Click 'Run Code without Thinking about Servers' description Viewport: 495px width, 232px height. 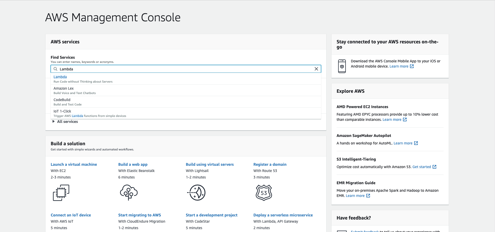83,82
